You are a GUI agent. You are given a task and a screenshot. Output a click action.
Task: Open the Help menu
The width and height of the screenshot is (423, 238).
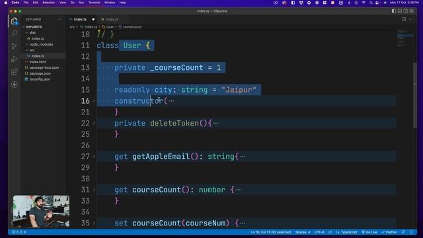(122, 3)
